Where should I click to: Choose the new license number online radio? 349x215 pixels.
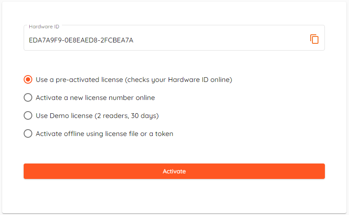pos(28,97)
